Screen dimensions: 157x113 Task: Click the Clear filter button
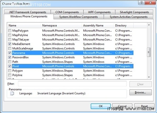pyautogui.click(x=140, y=84)
